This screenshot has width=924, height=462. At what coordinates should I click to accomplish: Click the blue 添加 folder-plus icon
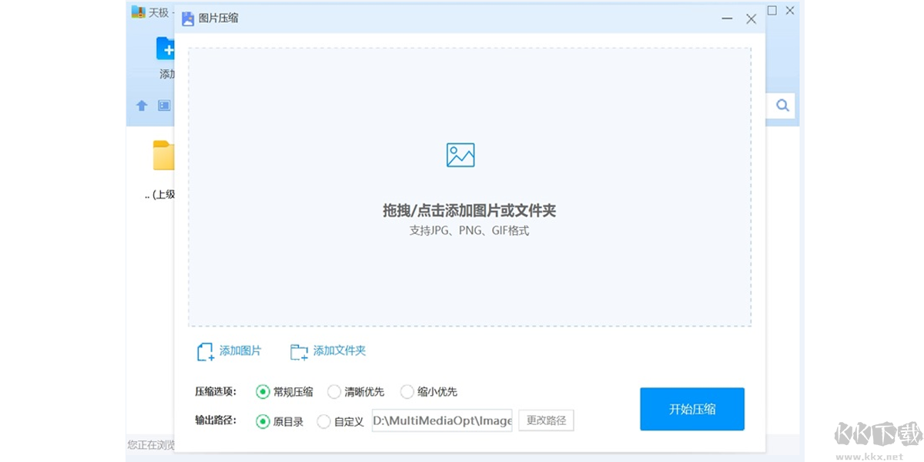(x=166, y=48)
